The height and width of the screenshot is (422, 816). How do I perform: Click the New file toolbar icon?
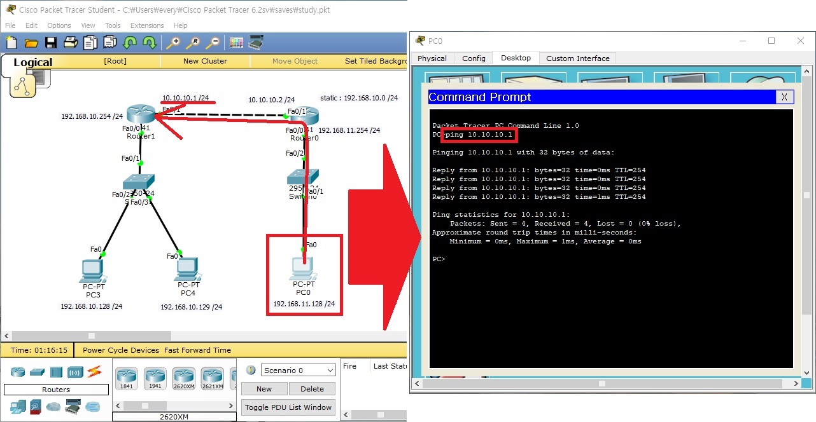point(11,43)
